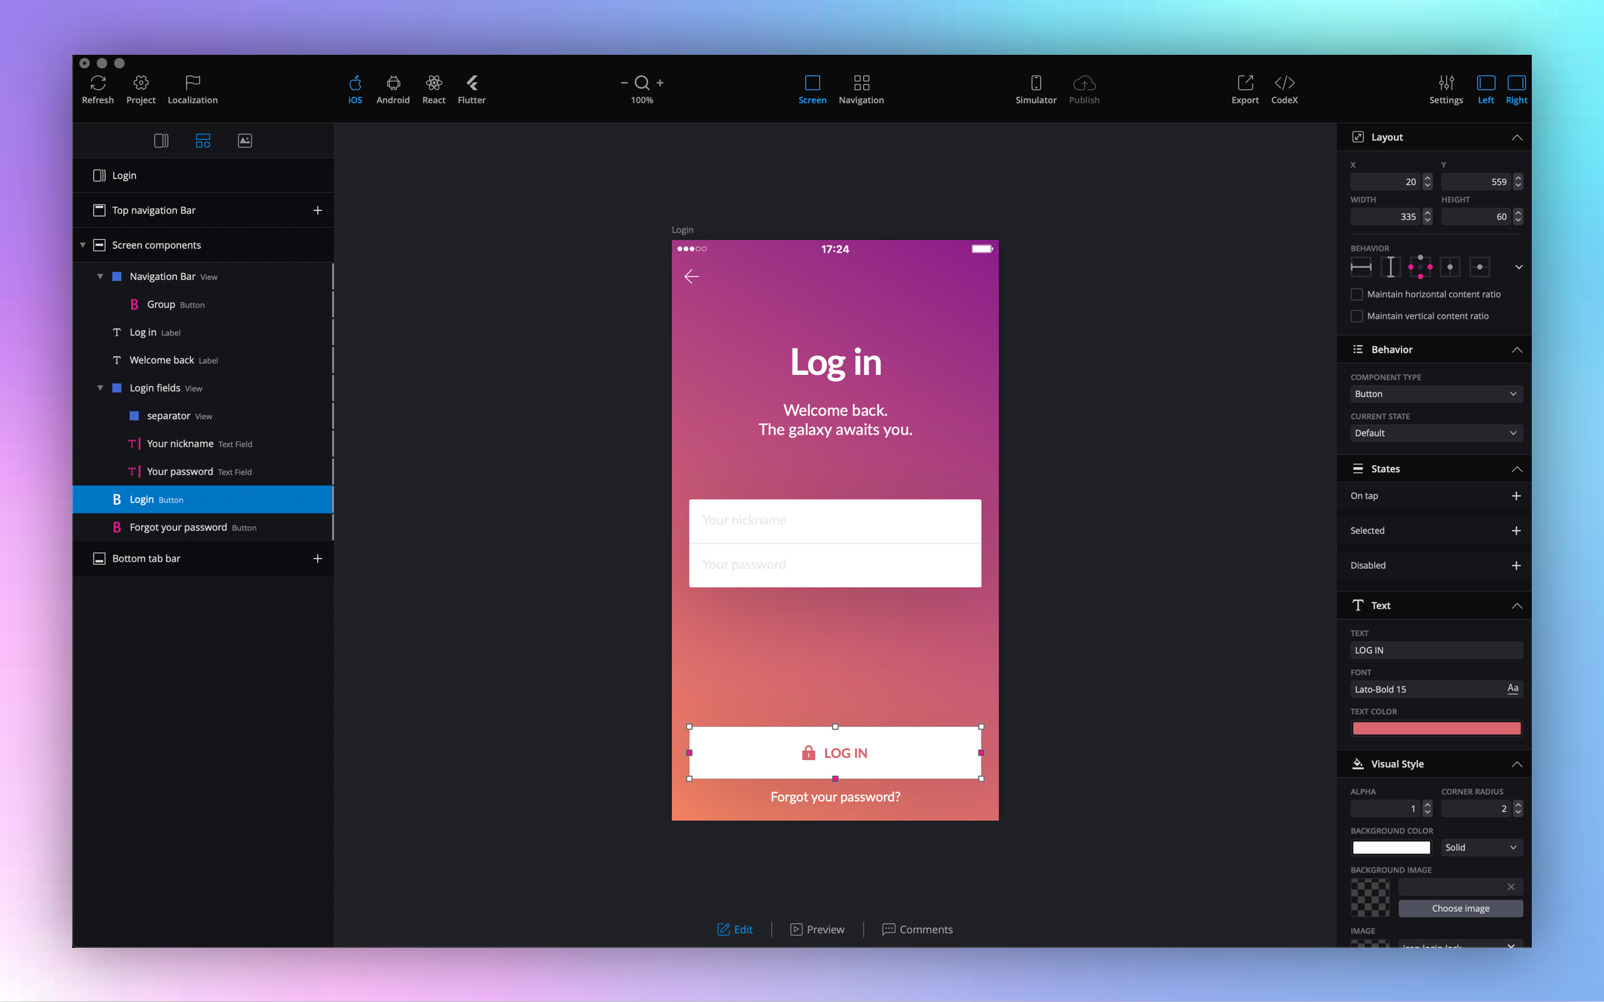Click the Refresh icon in toolbar
This screenshot has width=1604, height=1002.
coord(98,83)
